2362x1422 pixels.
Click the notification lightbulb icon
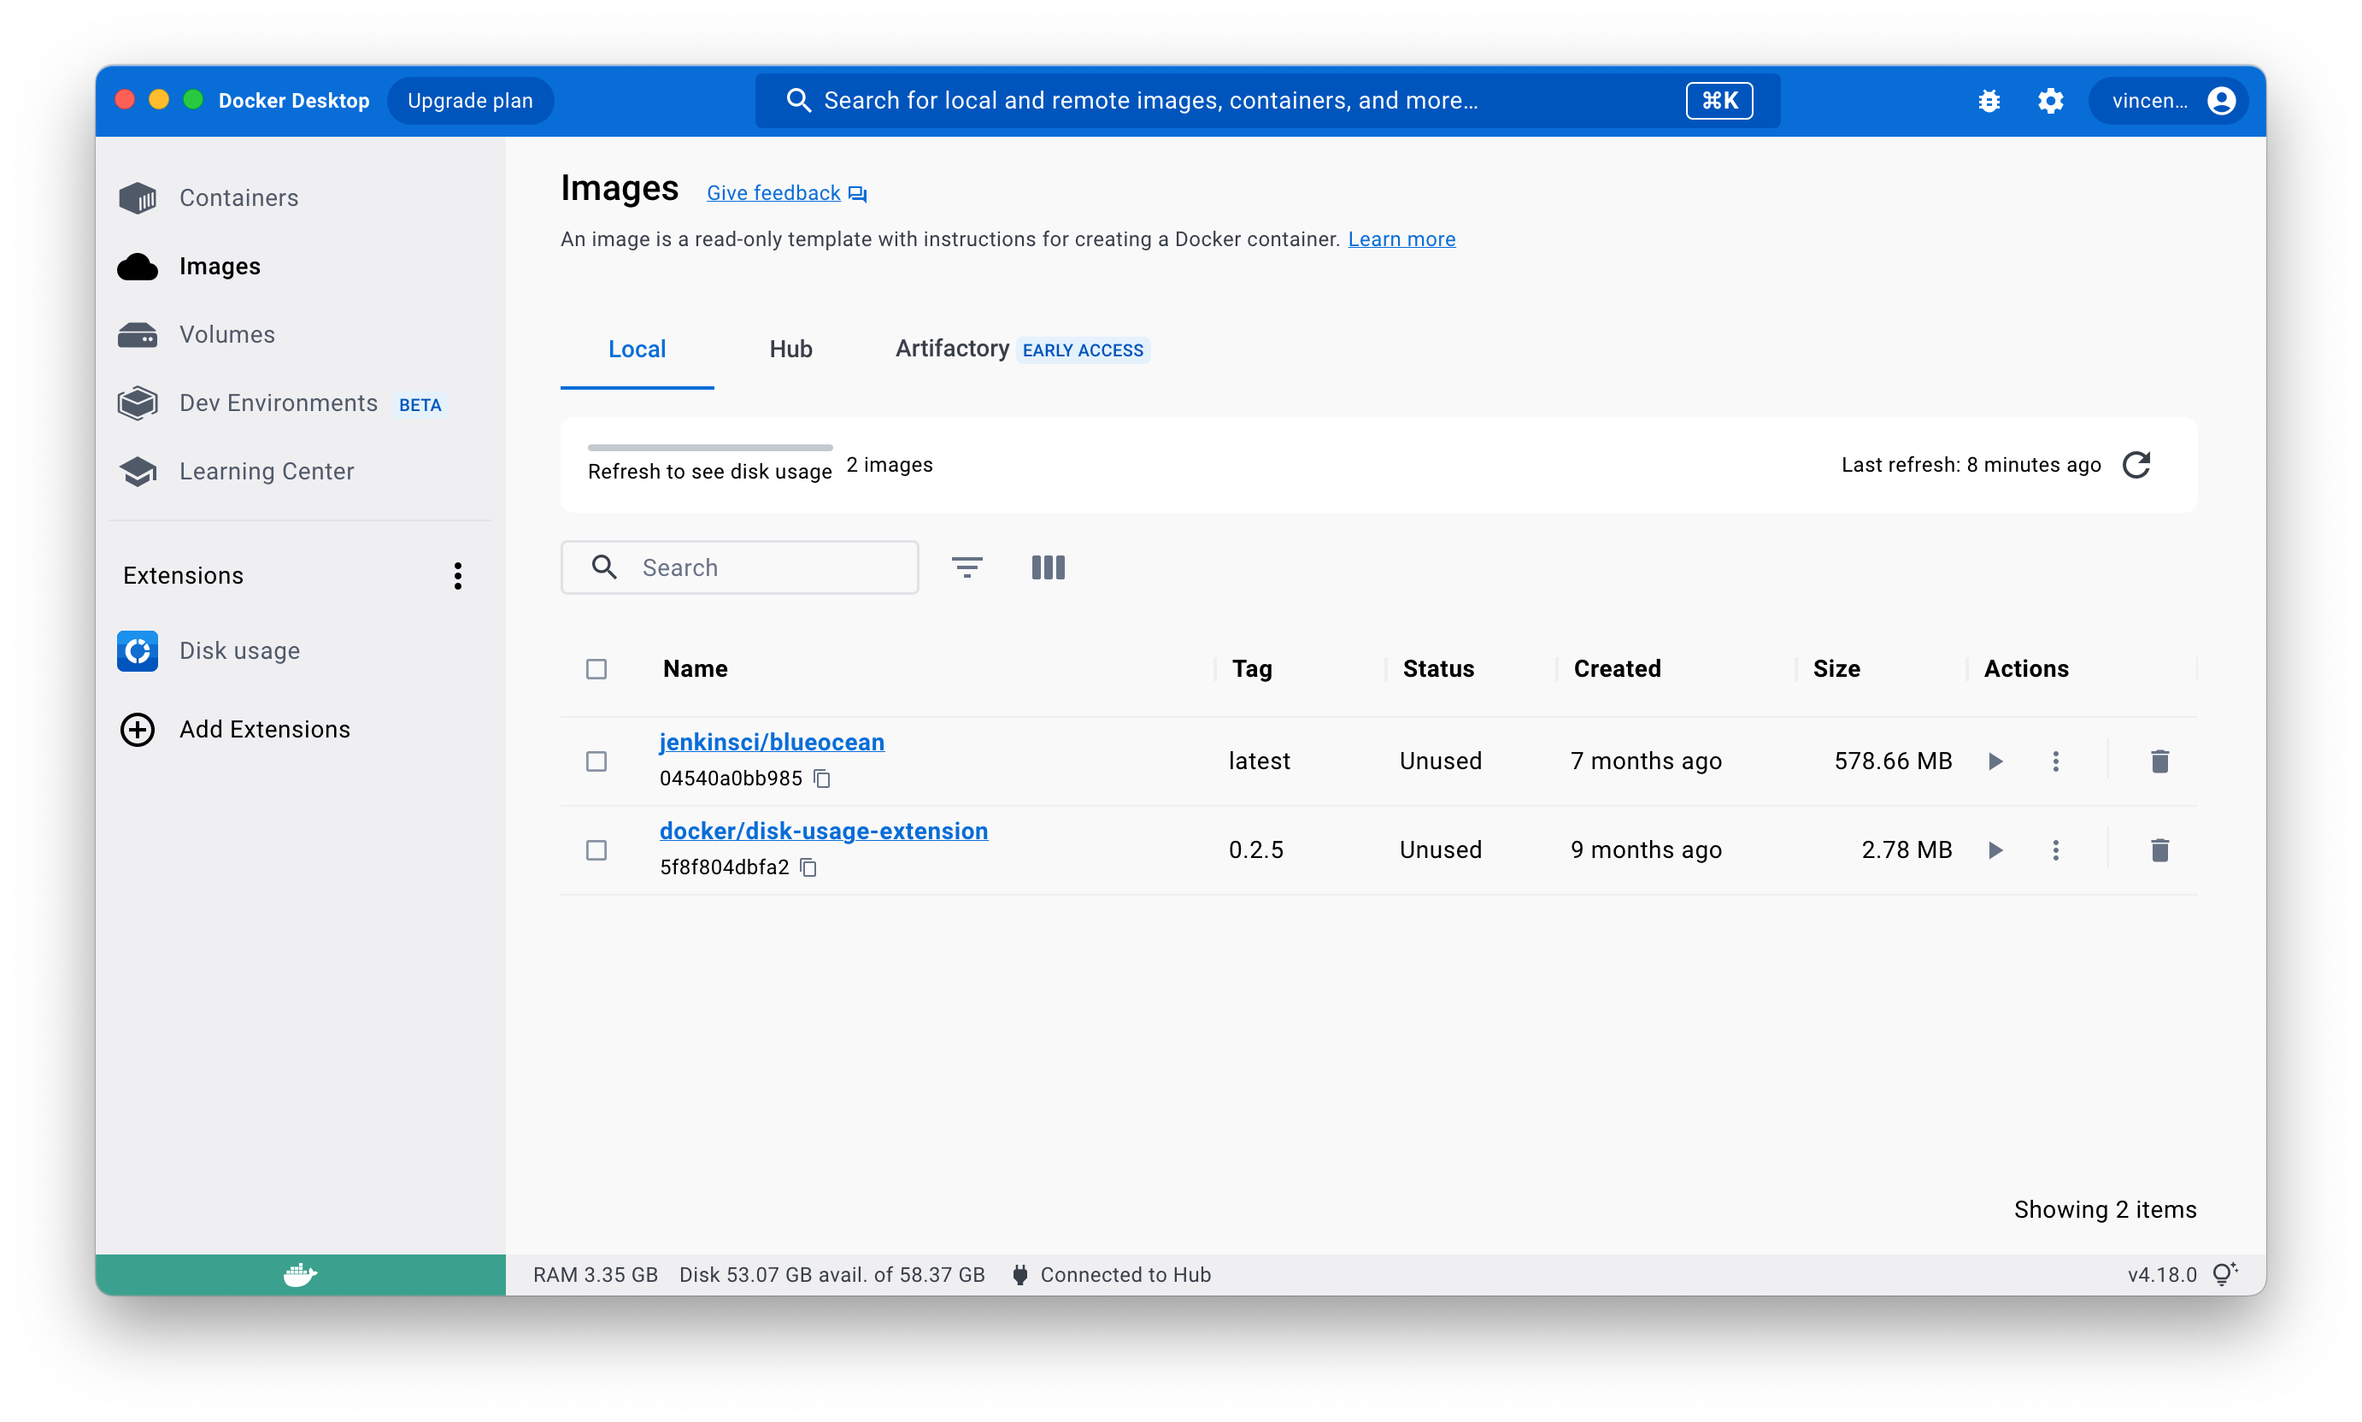click(x=2225, y=1273)
